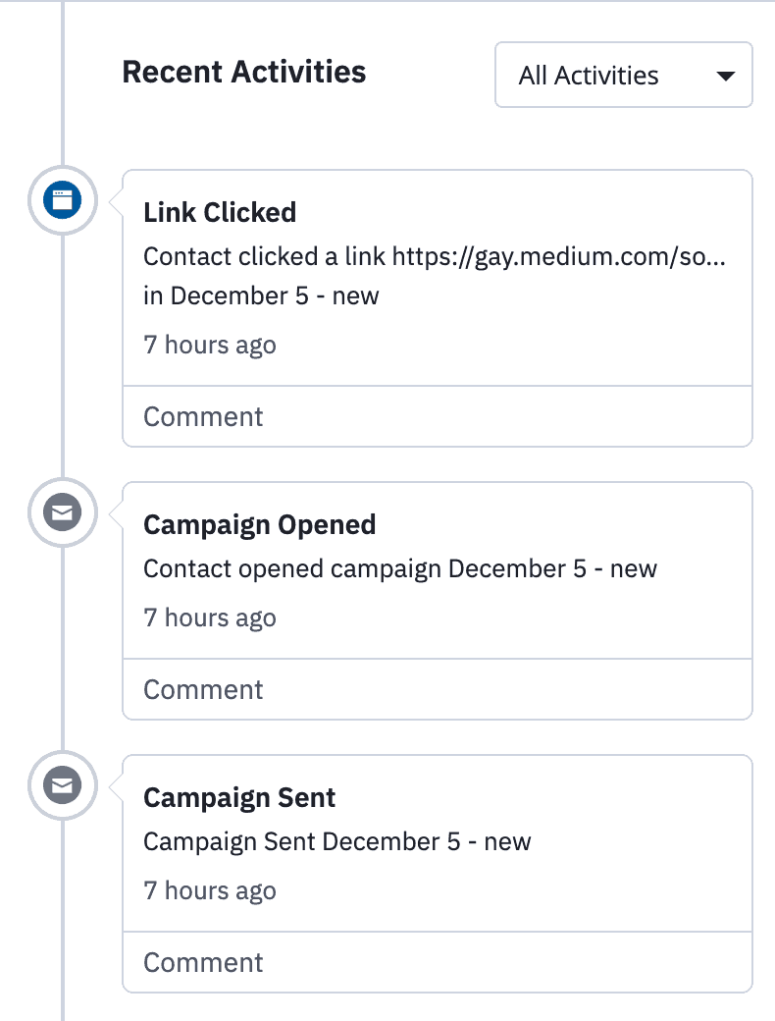Viewport: 775px width, 1021px height.
Task: Click the caret arrow in All Activities box
Action: point(726,77)
